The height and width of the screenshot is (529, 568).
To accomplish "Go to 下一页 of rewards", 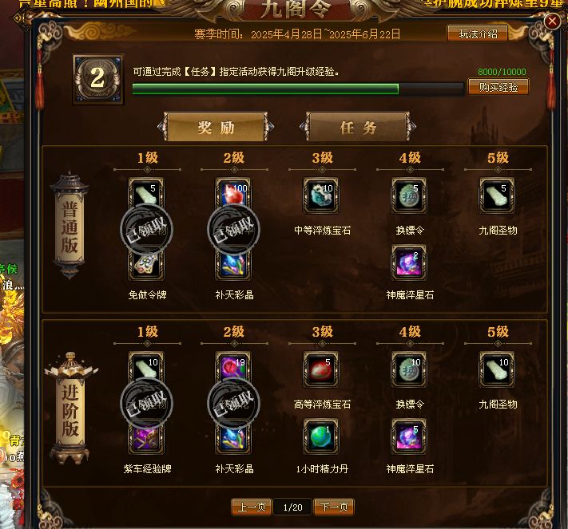I will [x=334, y=507].
